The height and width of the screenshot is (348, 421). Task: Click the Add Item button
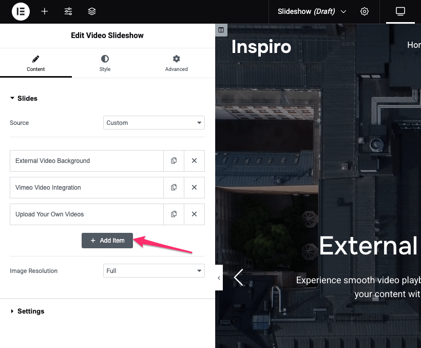[107, 241]
